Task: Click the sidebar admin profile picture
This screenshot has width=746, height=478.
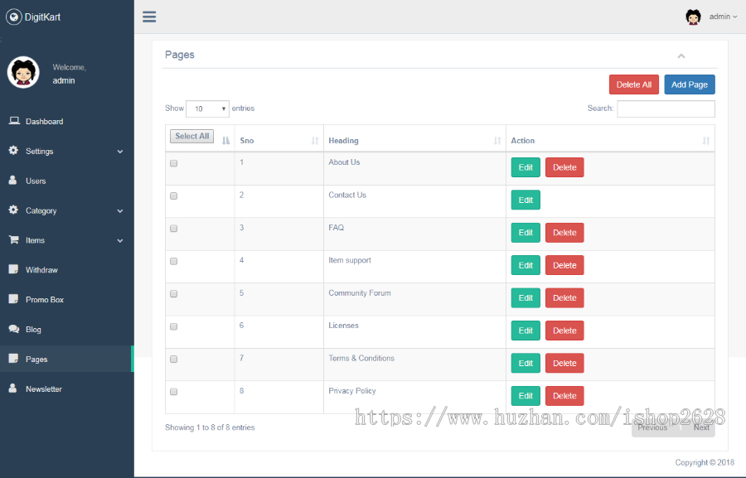Action: pos(23,72)
